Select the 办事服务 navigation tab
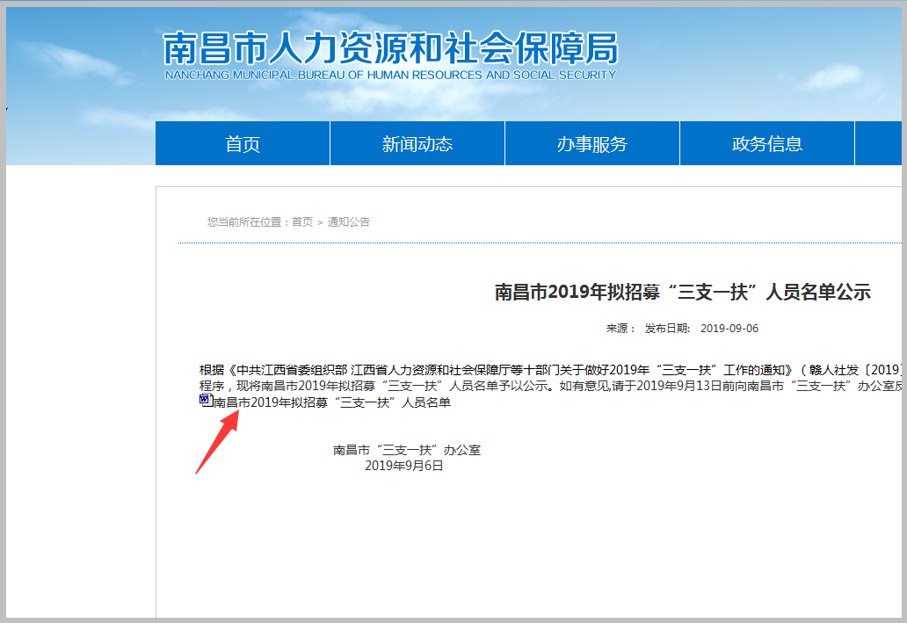The height and width of the screenshot is (623, 907). point(591,143)
